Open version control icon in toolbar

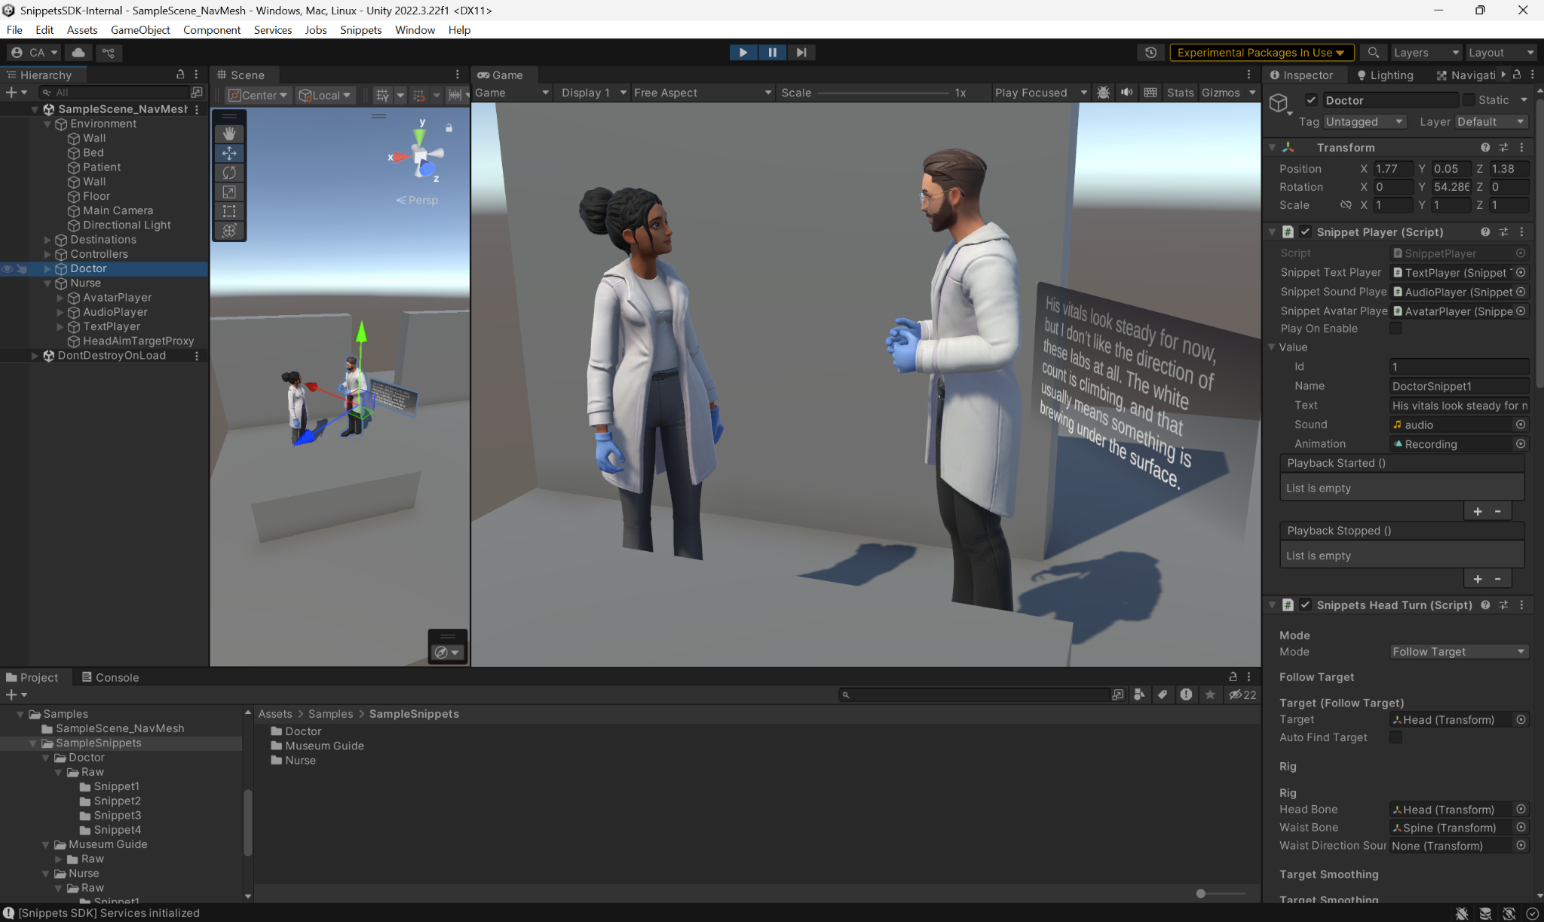(x=109, y=52)
